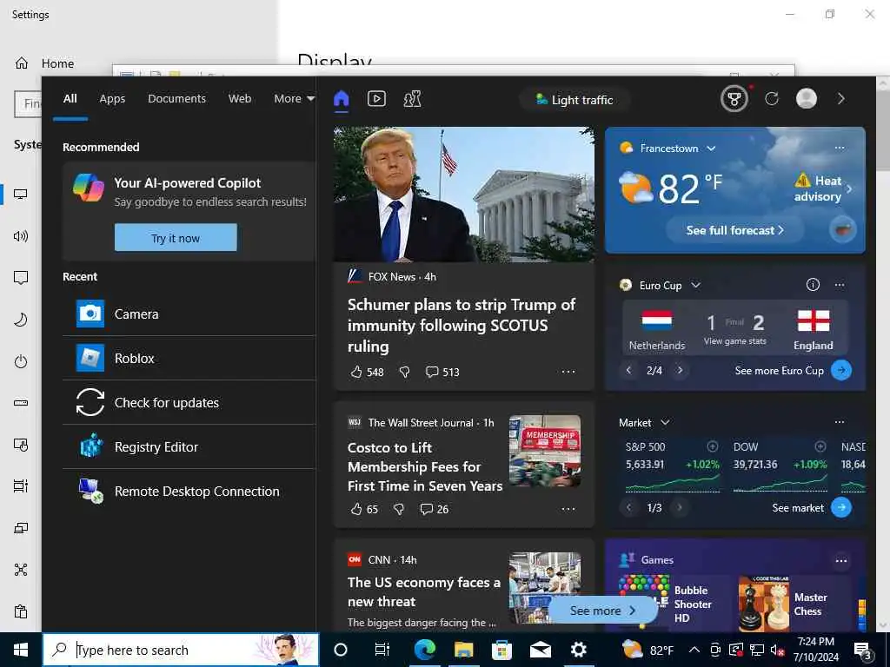Viewport: 890px width, 667px height.
Task: Open comments on the Schumer story
Action: [442, 372]
